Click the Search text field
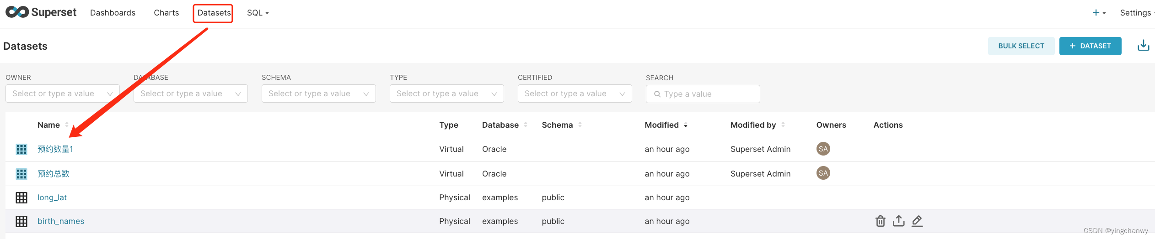The image size is (1155, 239). [707, 94]
